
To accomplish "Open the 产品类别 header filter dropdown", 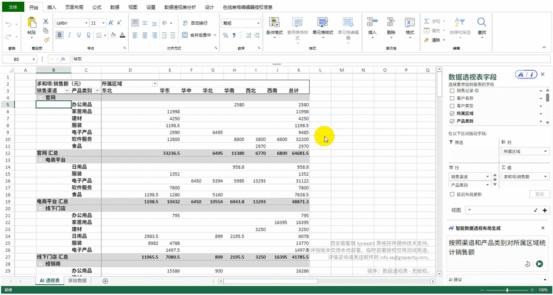I will pos(97,91).
